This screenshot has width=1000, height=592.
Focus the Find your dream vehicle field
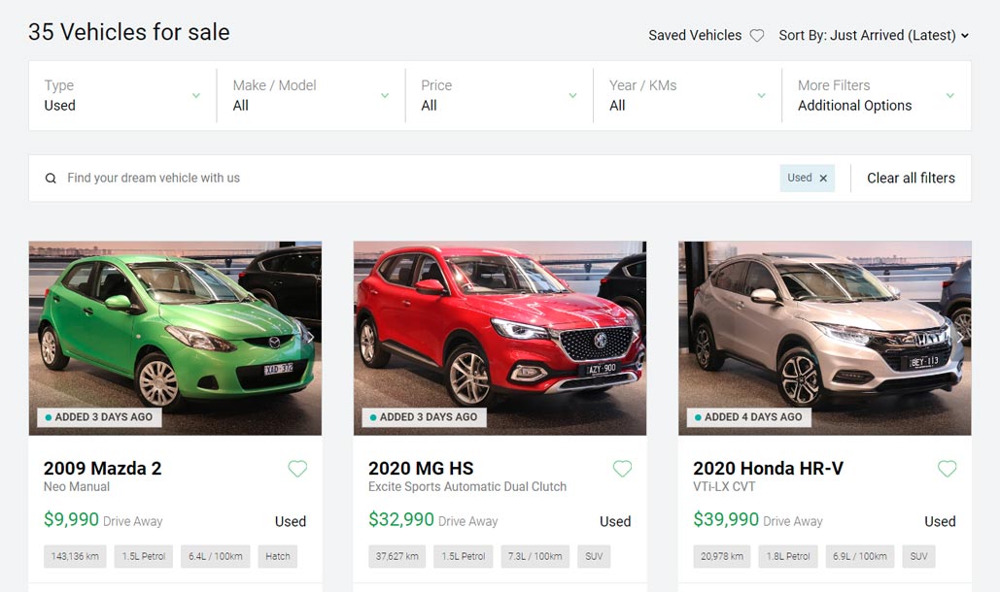408,179
